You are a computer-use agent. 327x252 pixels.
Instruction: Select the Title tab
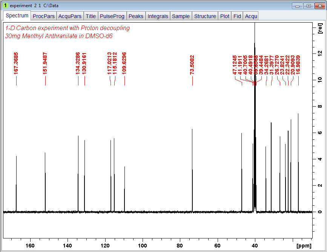point(91,16)
